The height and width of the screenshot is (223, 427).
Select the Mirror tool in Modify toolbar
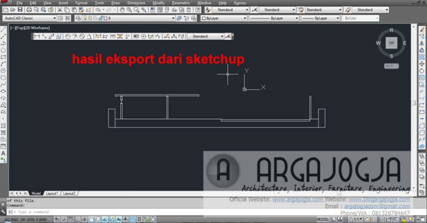tap(422, 43)
